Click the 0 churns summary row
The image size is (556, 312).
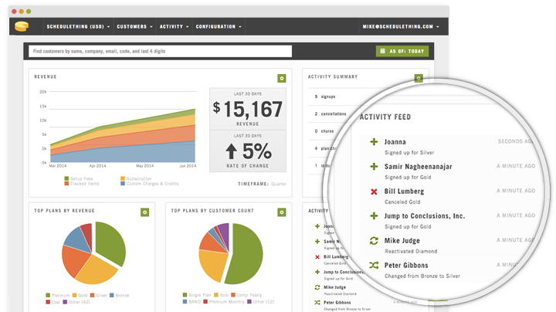(x=324, y=131)
